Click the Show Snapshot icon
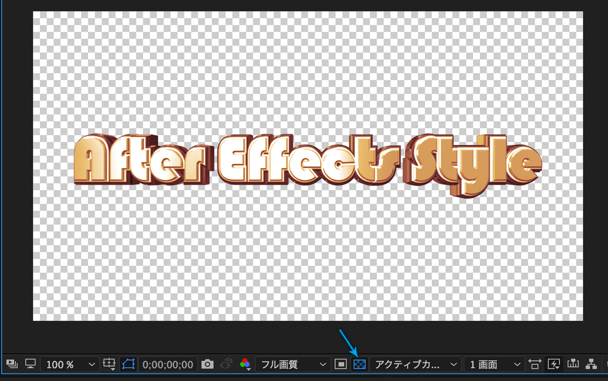Image resolution: width=608 pixels, height=381 pixels. point(226,364)
